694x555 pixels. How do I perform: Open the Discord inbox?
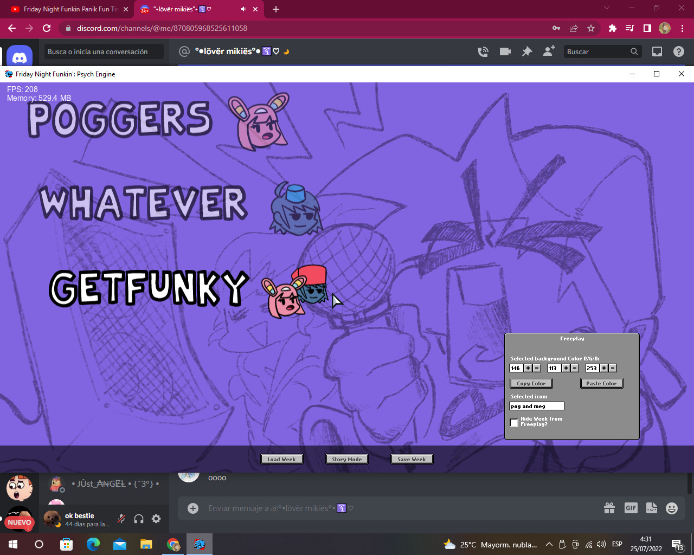657,51
